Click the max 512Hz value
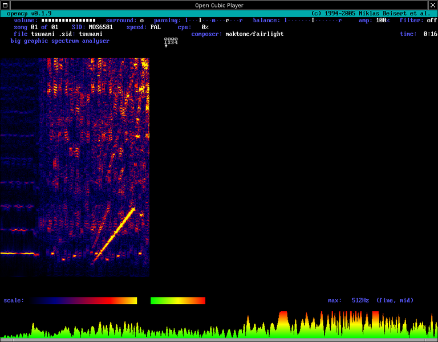 (360, 300)
